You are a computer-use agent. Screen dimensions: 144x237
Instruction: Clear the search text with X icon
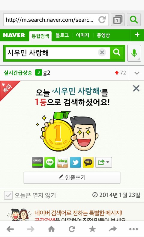coord(102,53)
